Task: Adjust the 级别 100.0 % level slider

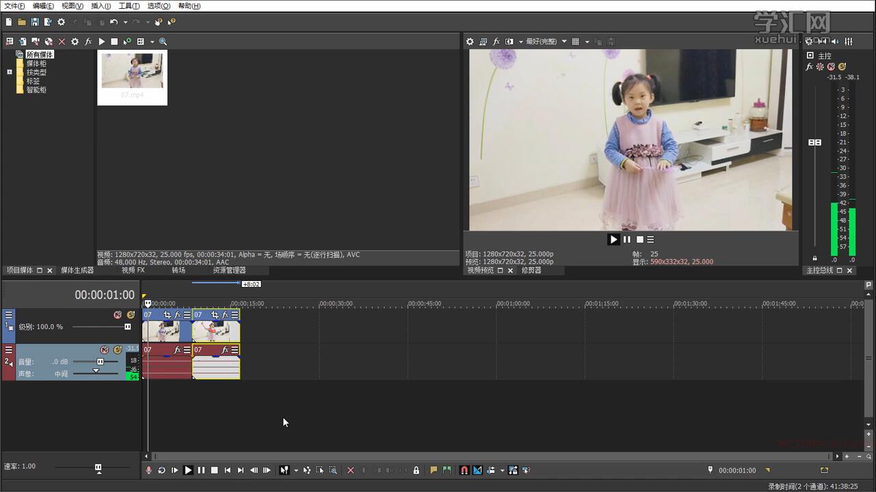Action: click(127, 327)
